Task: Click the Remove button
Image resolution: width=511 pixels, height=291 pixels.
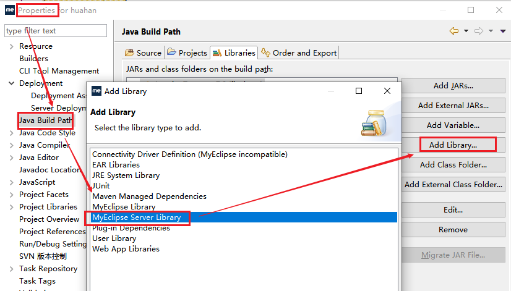Action: pos(453,230)
